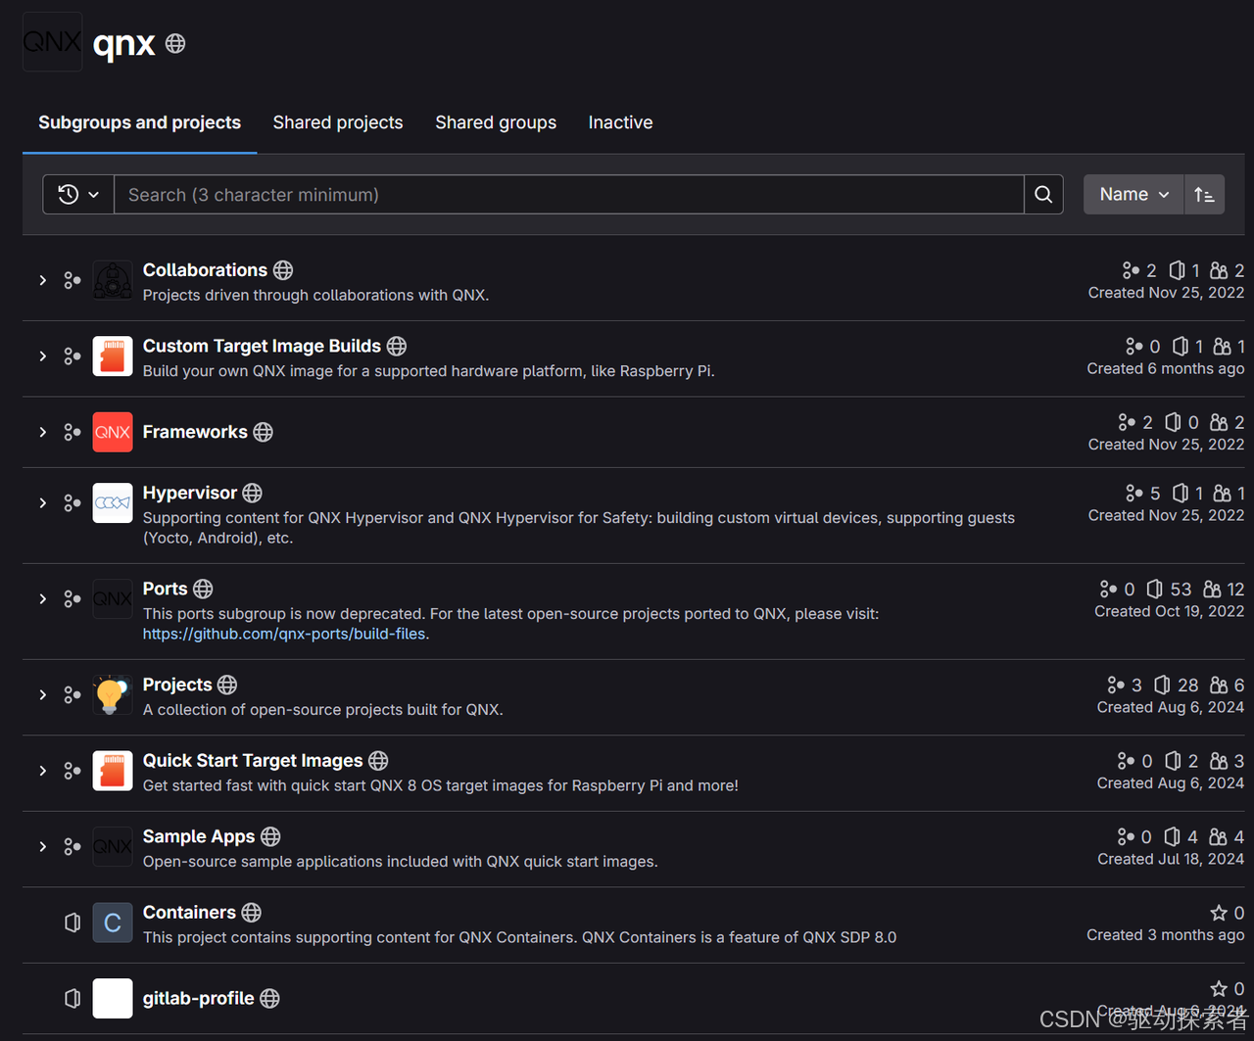Switch to the Inactive tab
The width and height of the screenshot is (1254, 1041).
tap(620, 122)
